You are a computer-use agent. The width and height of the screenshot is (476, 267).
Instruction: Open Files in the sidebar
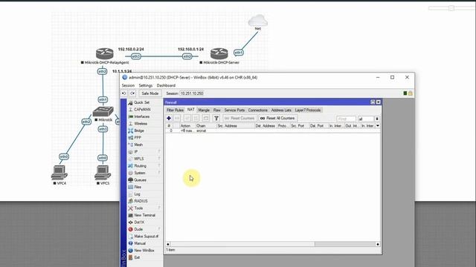pyautogui.click(x=138, y=187)
